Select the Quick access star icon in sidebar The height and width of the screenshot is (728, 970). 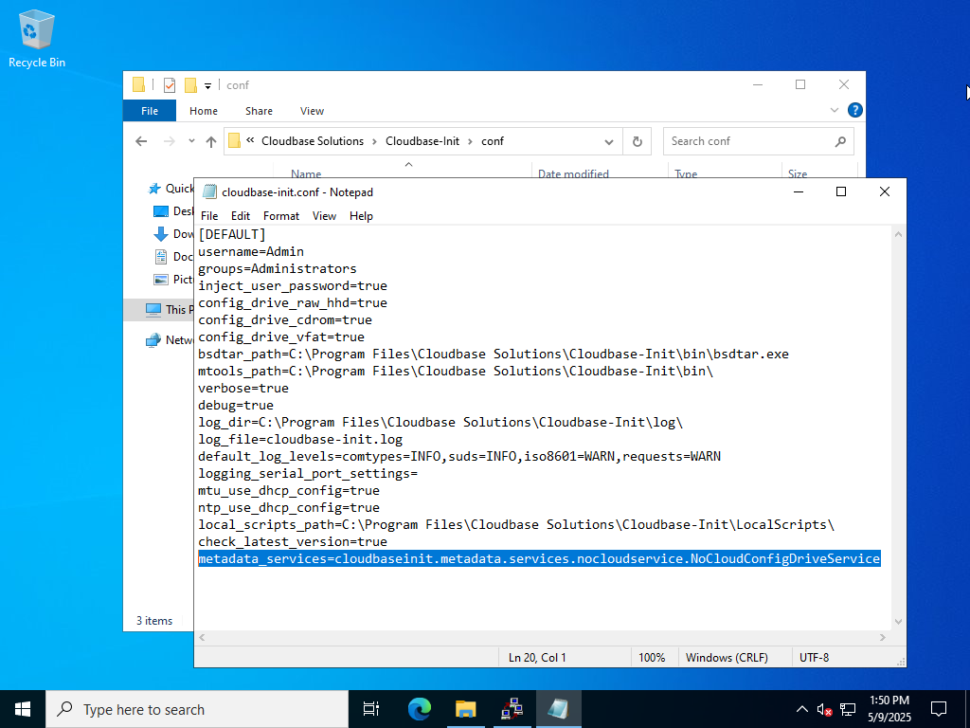click(x=154, y=189)
